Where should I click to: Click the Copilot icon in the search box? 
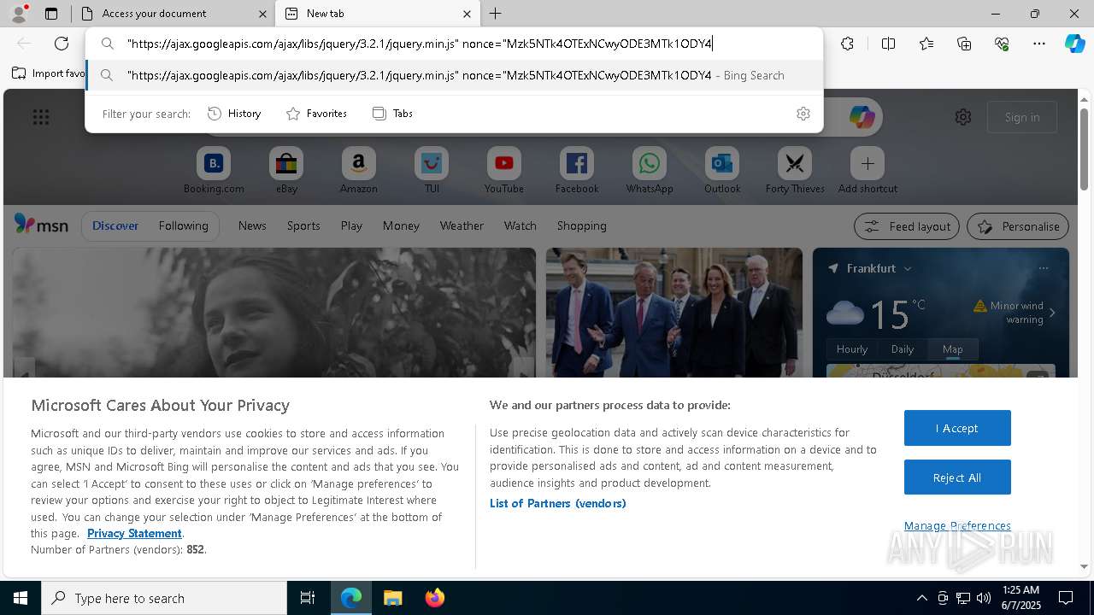[x=862, y=117]
